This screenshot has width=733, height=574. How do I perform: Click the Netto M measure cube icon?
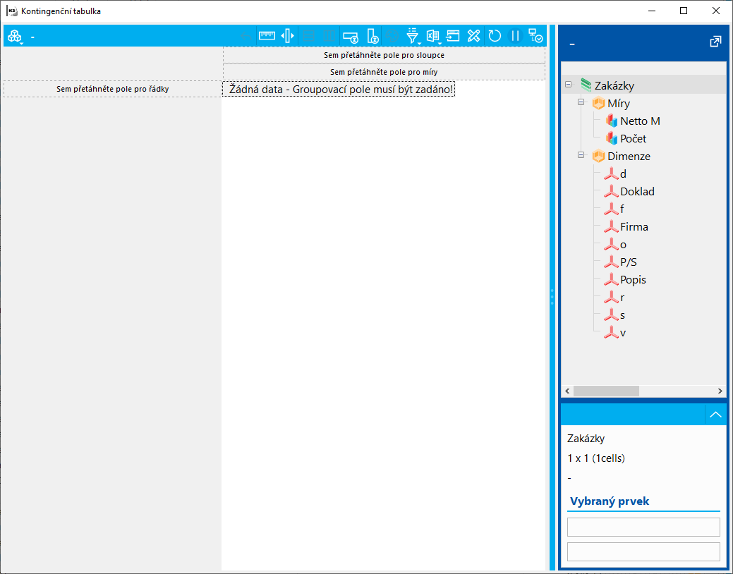[x=612, y=121]
